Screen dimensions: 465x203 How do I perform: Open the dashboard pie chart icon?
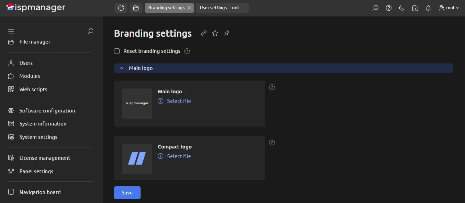[x=121, y=8]
